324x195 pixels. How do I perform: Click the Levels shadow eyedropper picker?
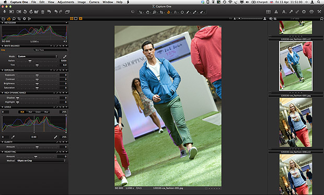(13, 137)
